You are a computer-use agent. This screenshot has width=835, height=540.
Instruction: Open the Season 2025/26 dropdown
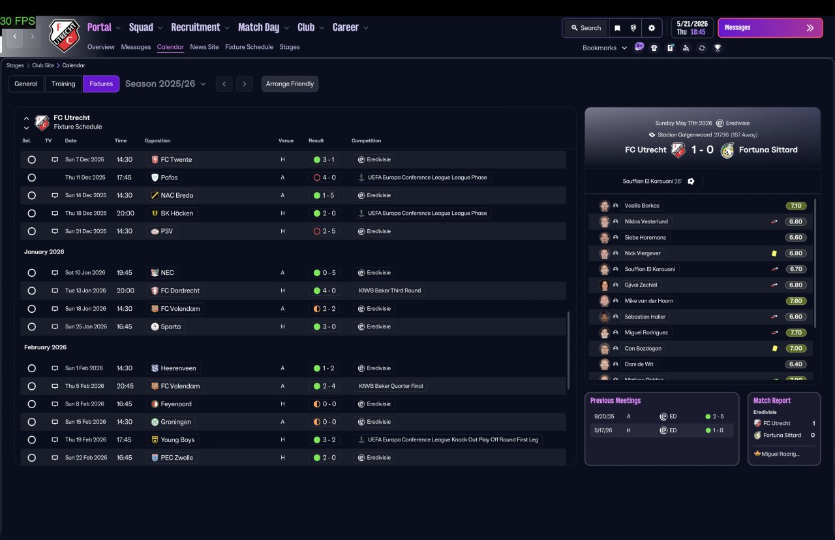click(x=166, y=84)
